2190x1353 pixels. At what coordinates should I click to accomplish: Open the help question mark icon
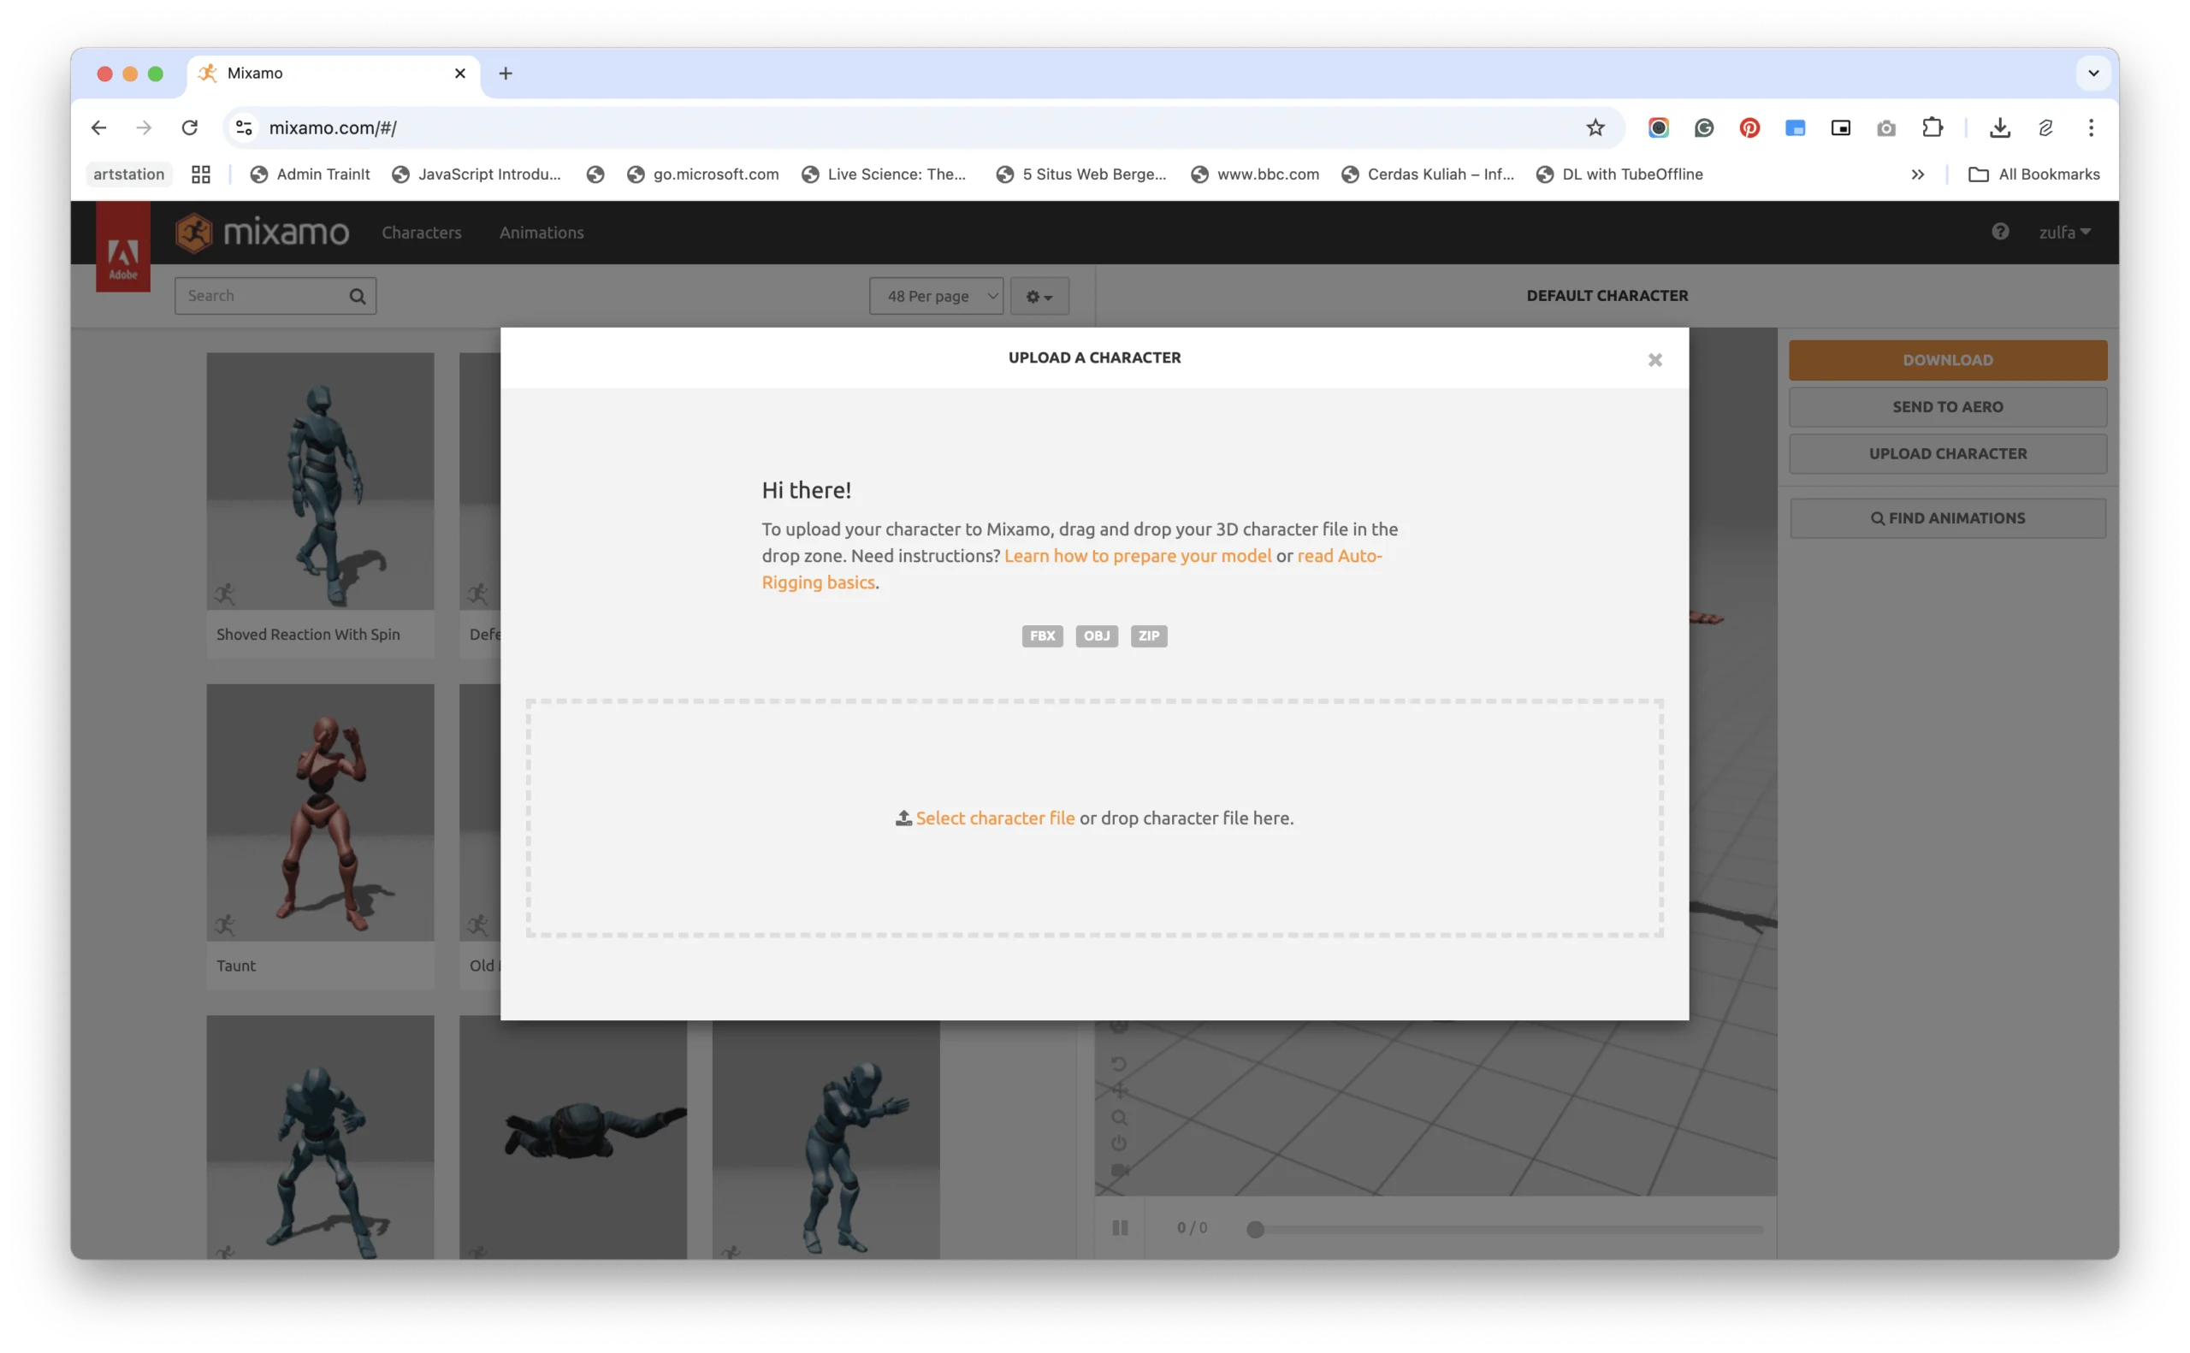point(1999,232)
